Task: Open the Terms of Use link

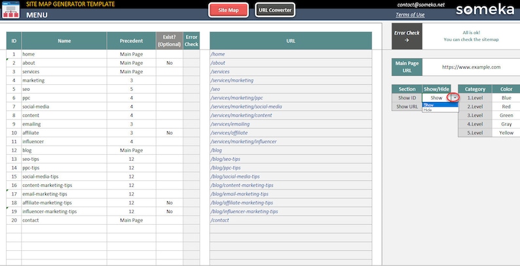Action: (410, 14)
